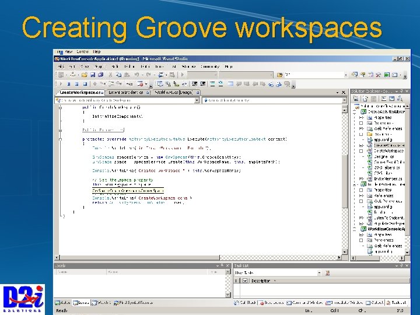Open the Window menu
420x315 pixels.
[188, 66]
